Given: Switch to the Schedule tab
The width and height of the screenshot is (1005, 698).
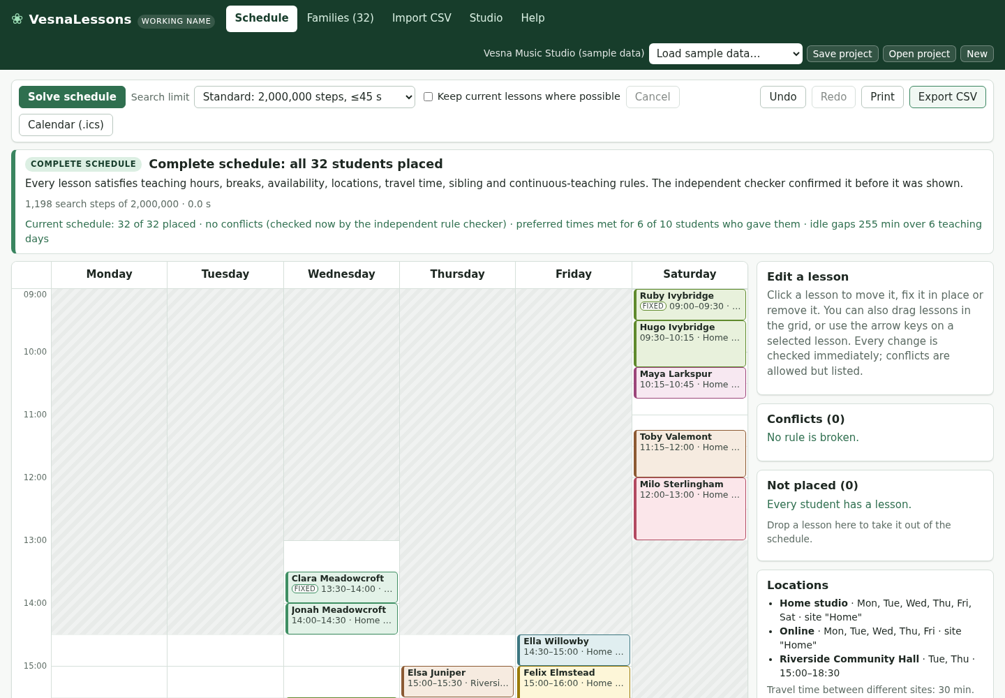Looking at the screenshot, I should [262, 19].
